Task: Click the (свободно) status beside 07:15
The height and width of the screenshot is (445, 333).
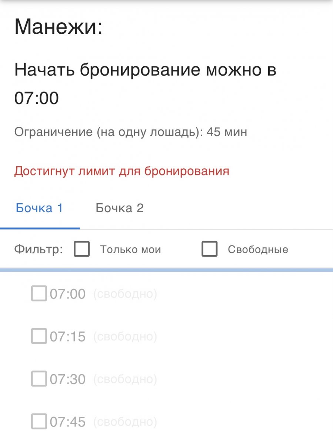Action: tap(125, 337)
